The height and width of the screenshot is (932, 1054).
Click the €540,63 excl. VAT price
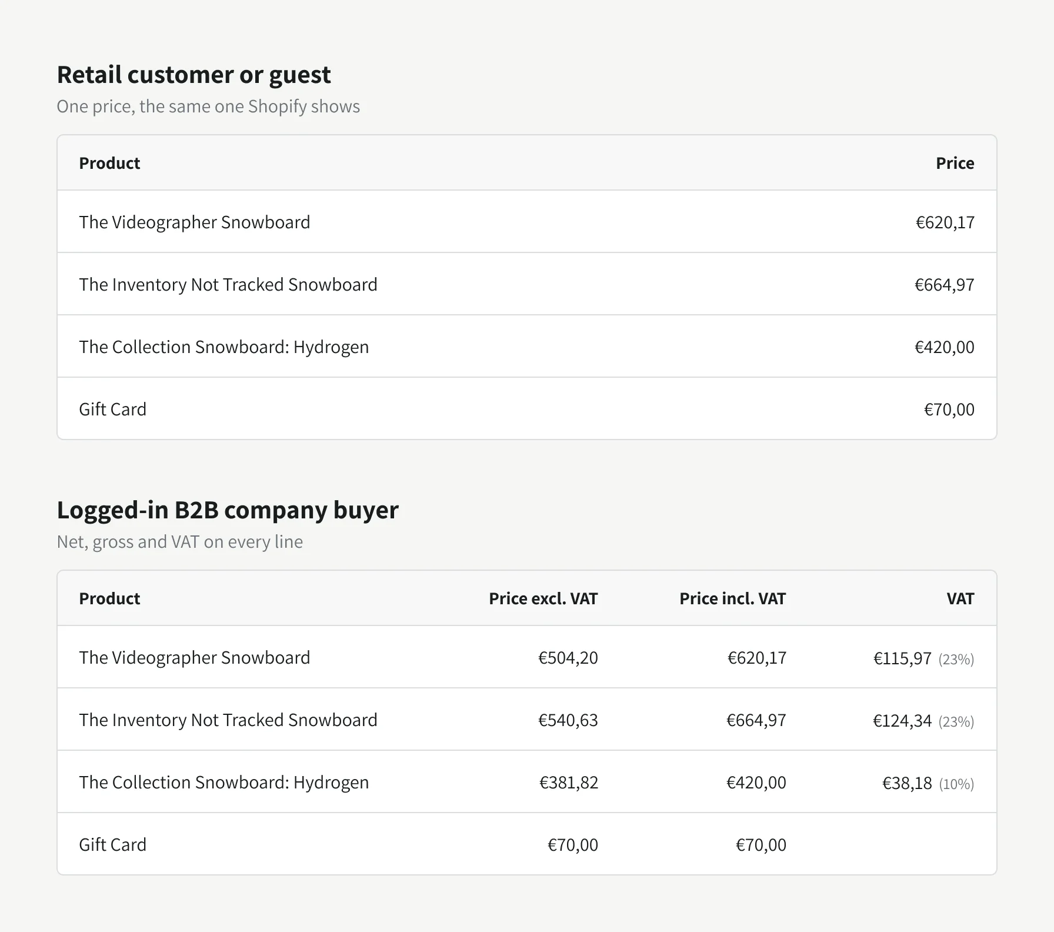click(x=568, y=720)
